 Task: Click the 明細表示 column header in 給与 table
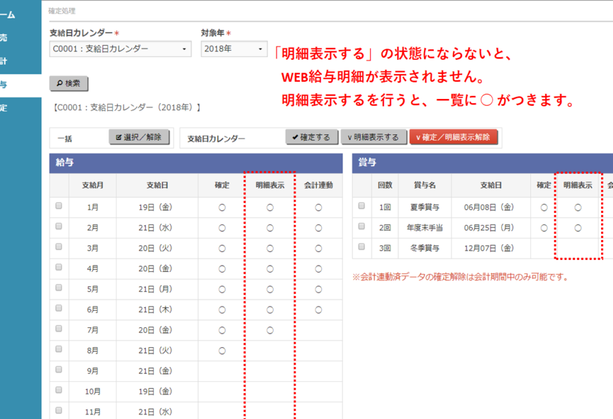270,186
